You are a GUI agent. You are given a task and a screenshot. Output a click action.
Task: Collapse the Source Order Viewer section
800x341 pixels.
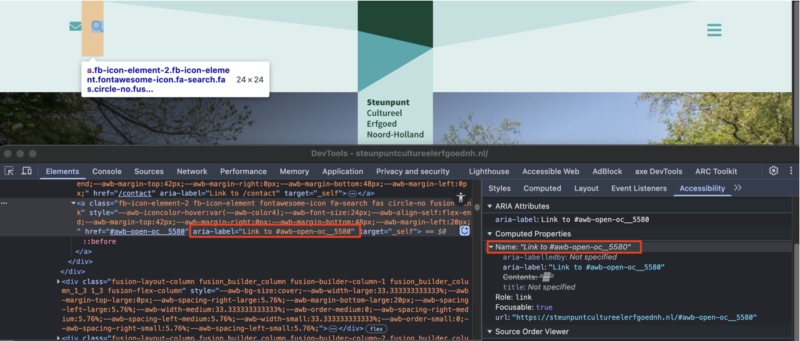(x=490, y=332)
